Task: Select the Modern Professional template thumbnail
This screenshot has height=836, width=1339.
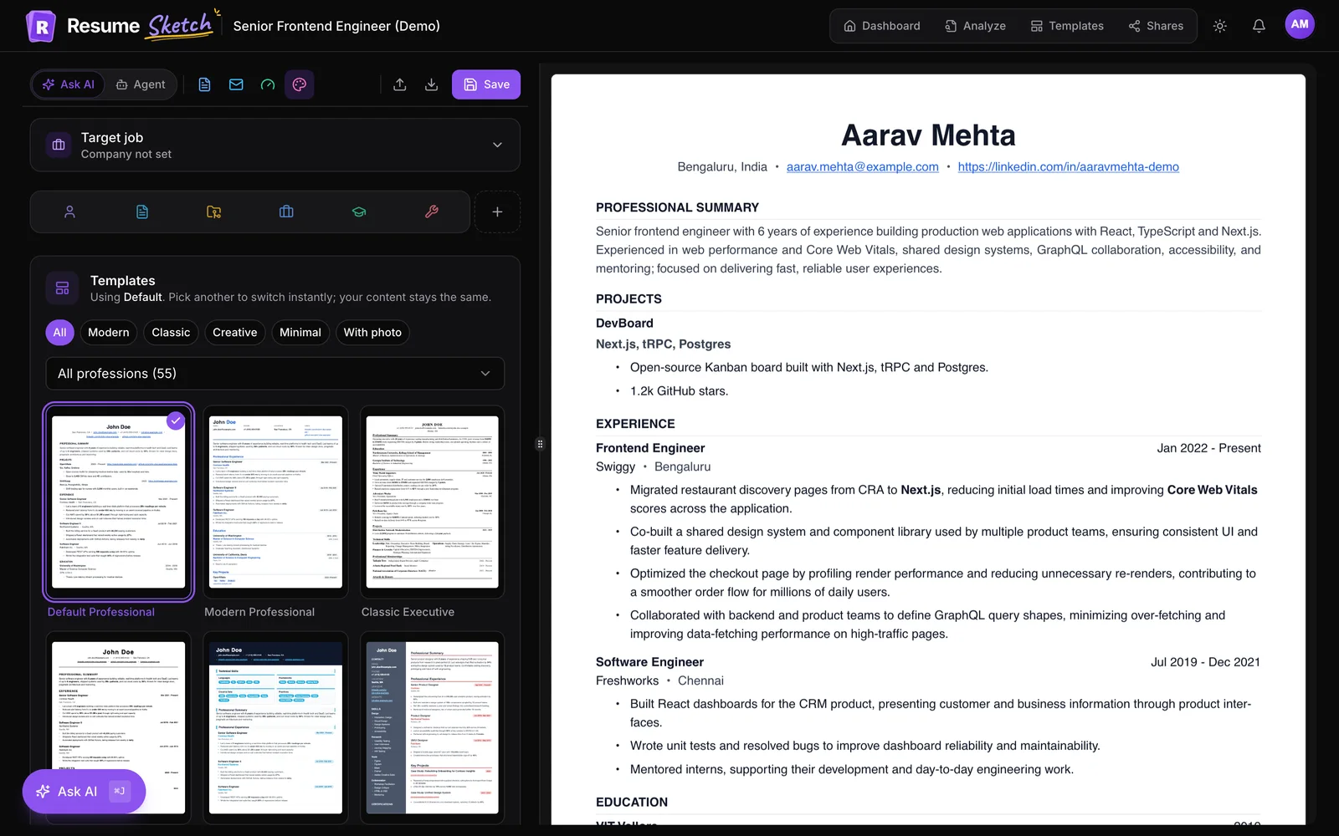Action: (x=275, y=502)
